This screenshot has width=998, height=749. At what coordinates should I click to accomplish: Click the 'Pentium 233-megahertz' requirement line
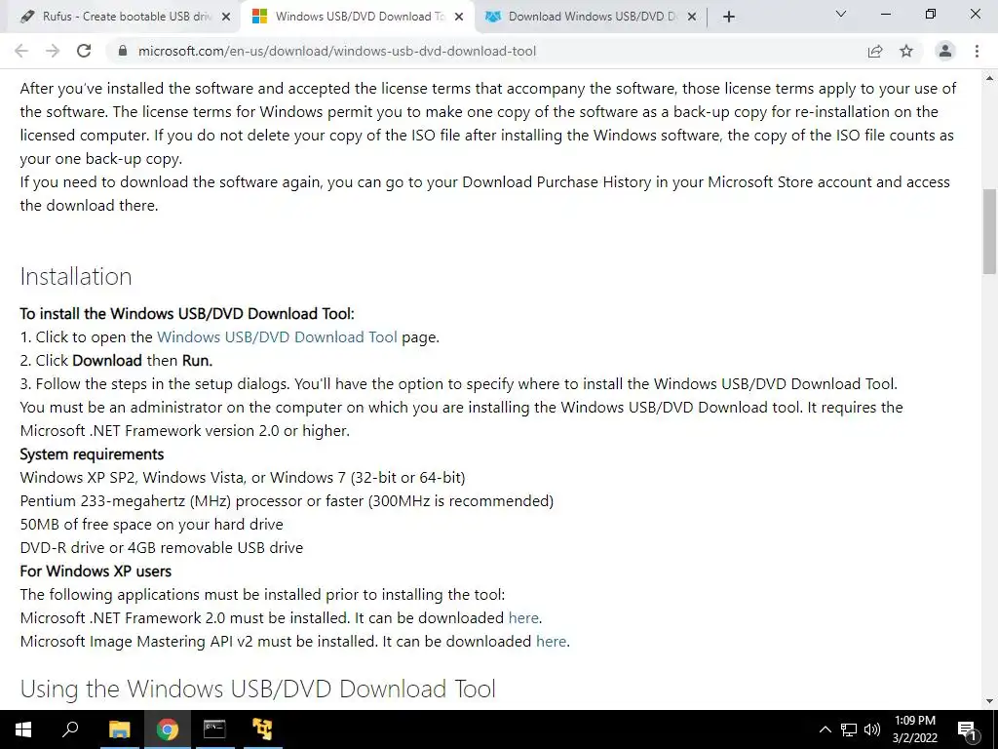click(287, 501)
